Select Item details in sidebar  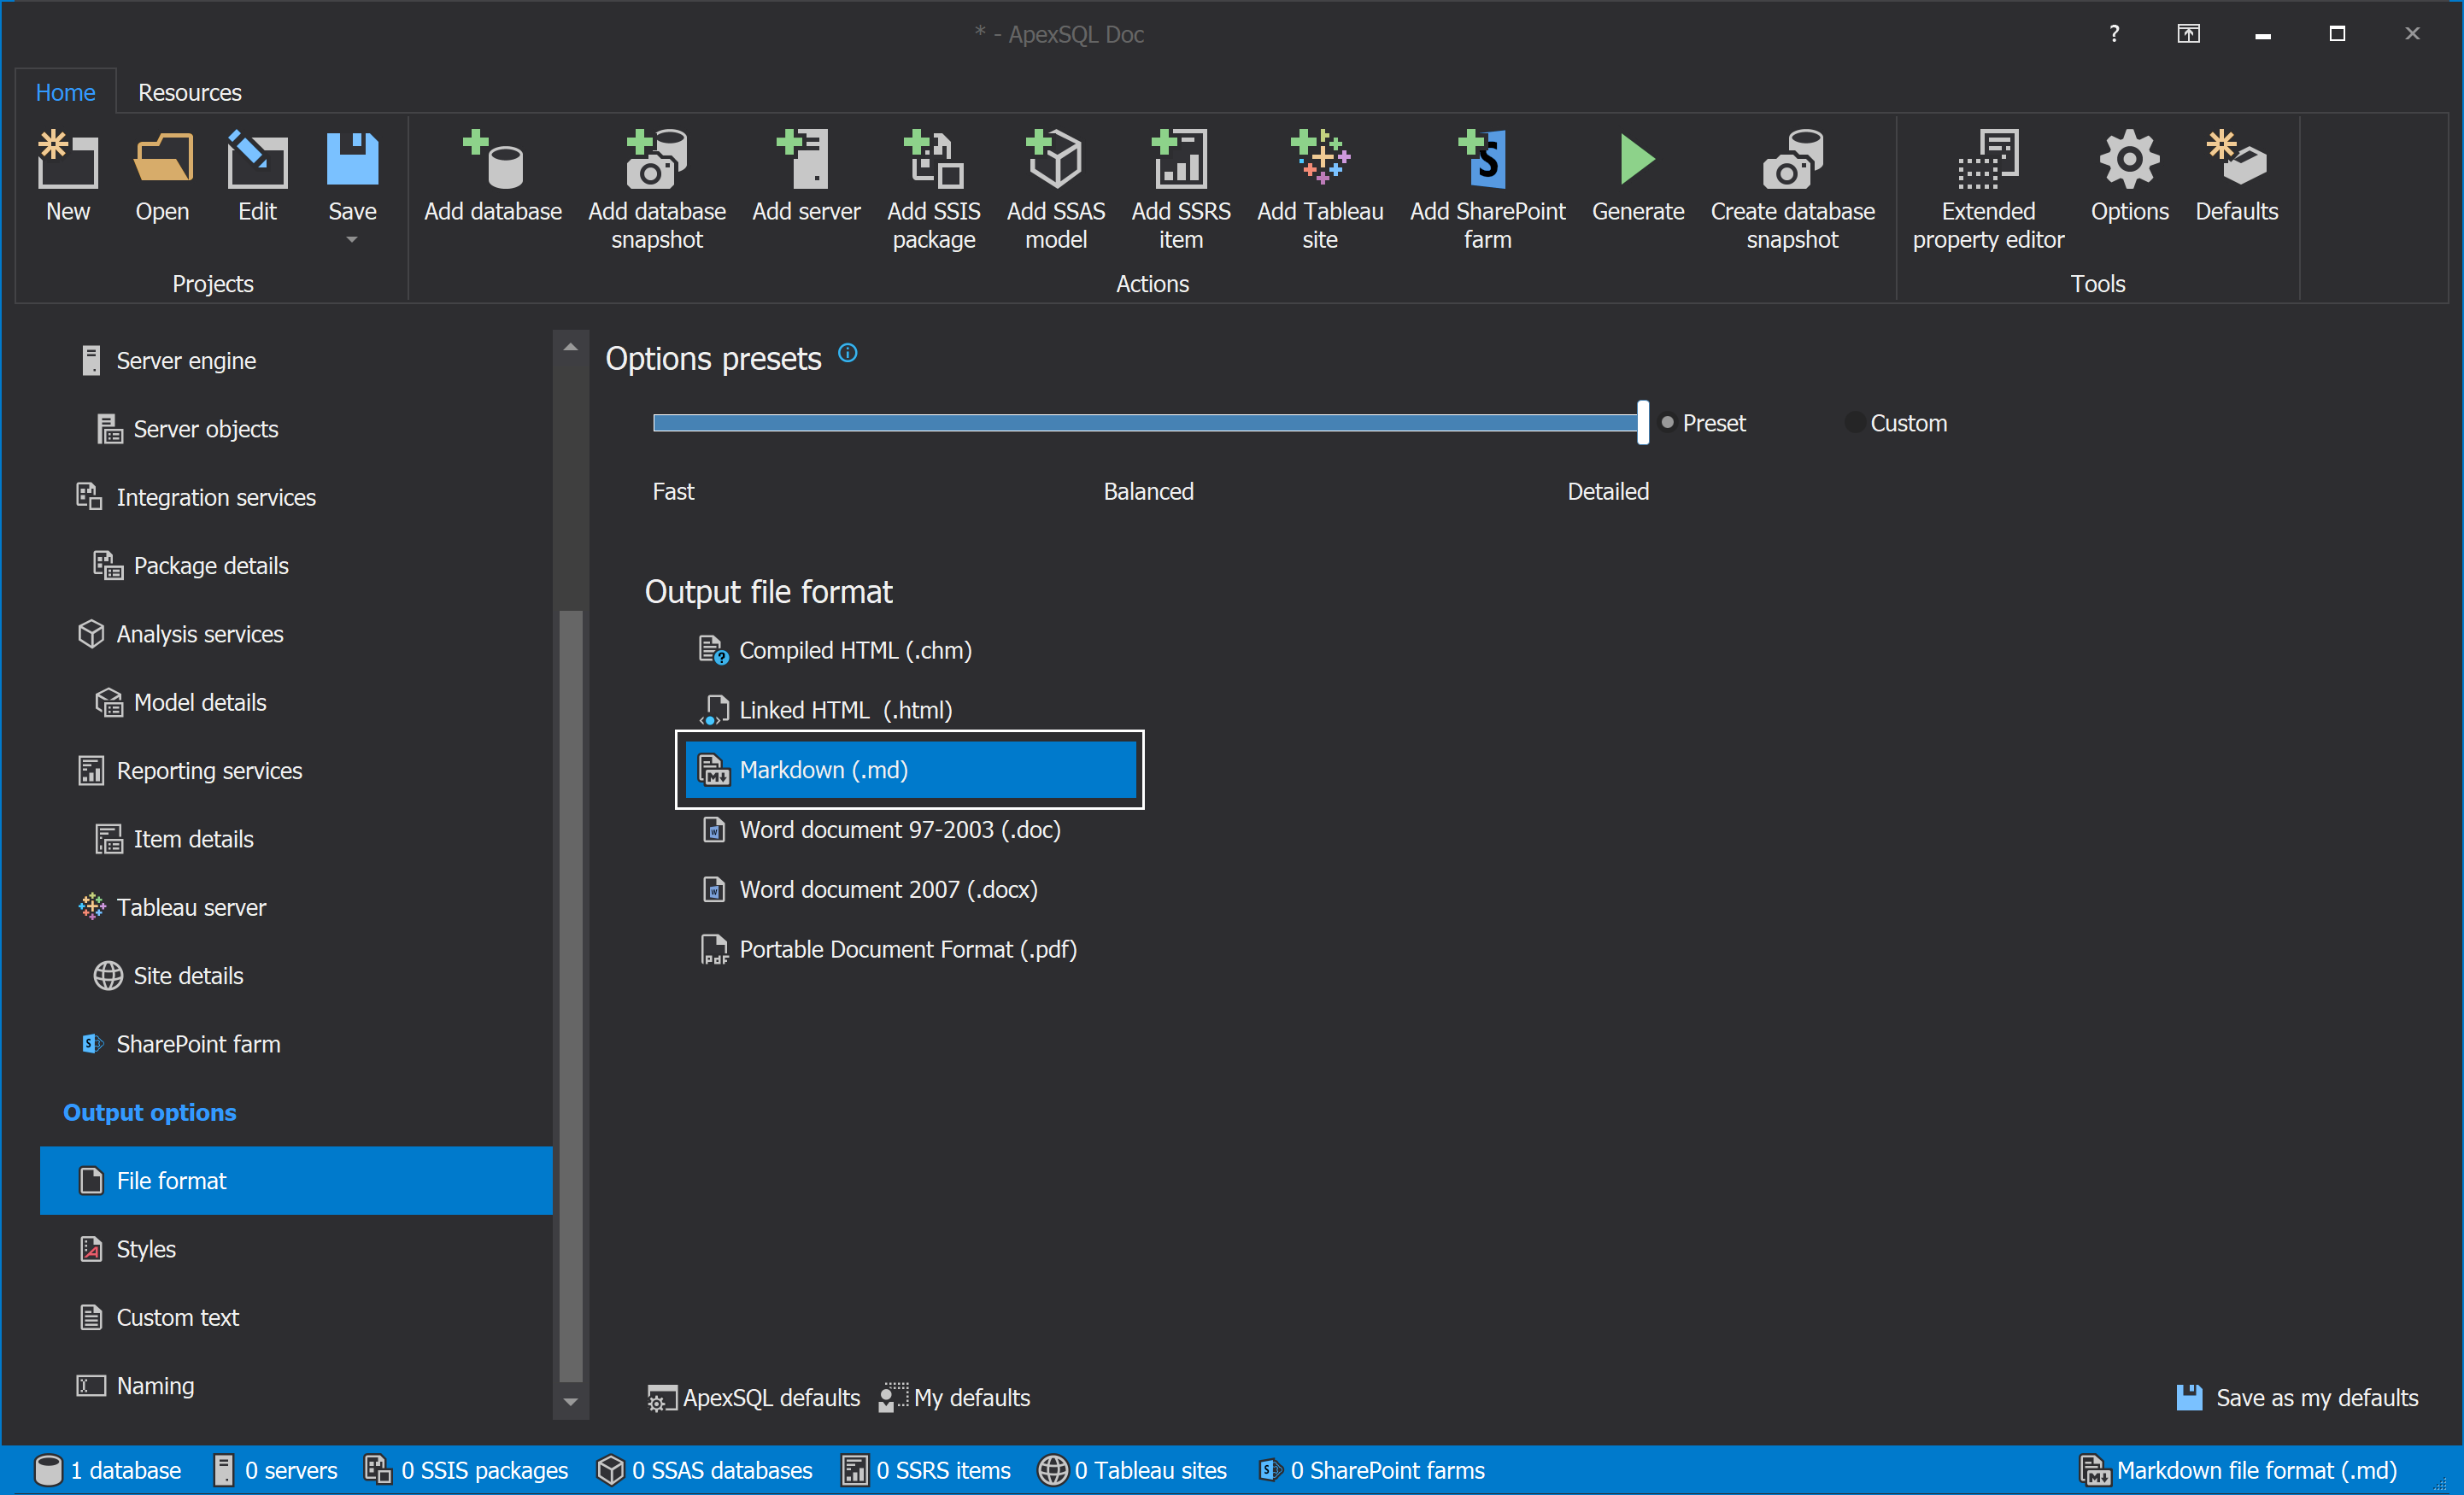tap(296, 839)
